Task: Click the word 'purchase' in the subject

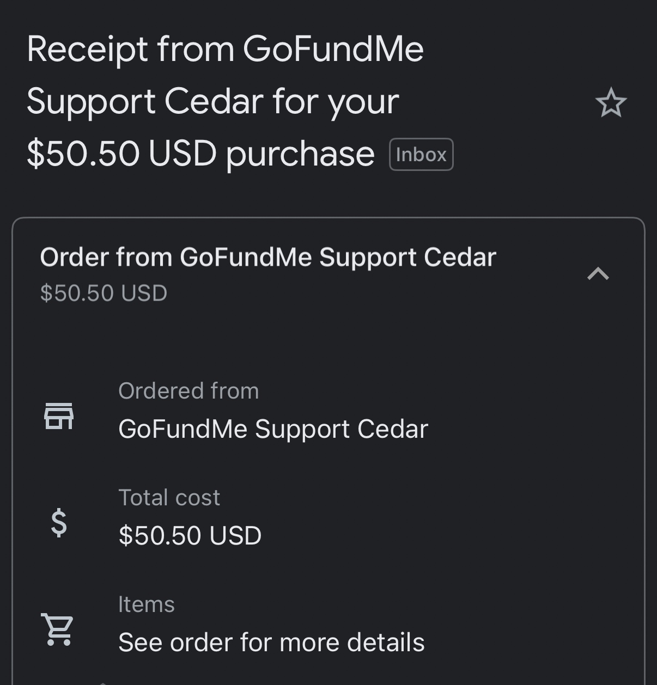Action: click(x=300, y=155)
